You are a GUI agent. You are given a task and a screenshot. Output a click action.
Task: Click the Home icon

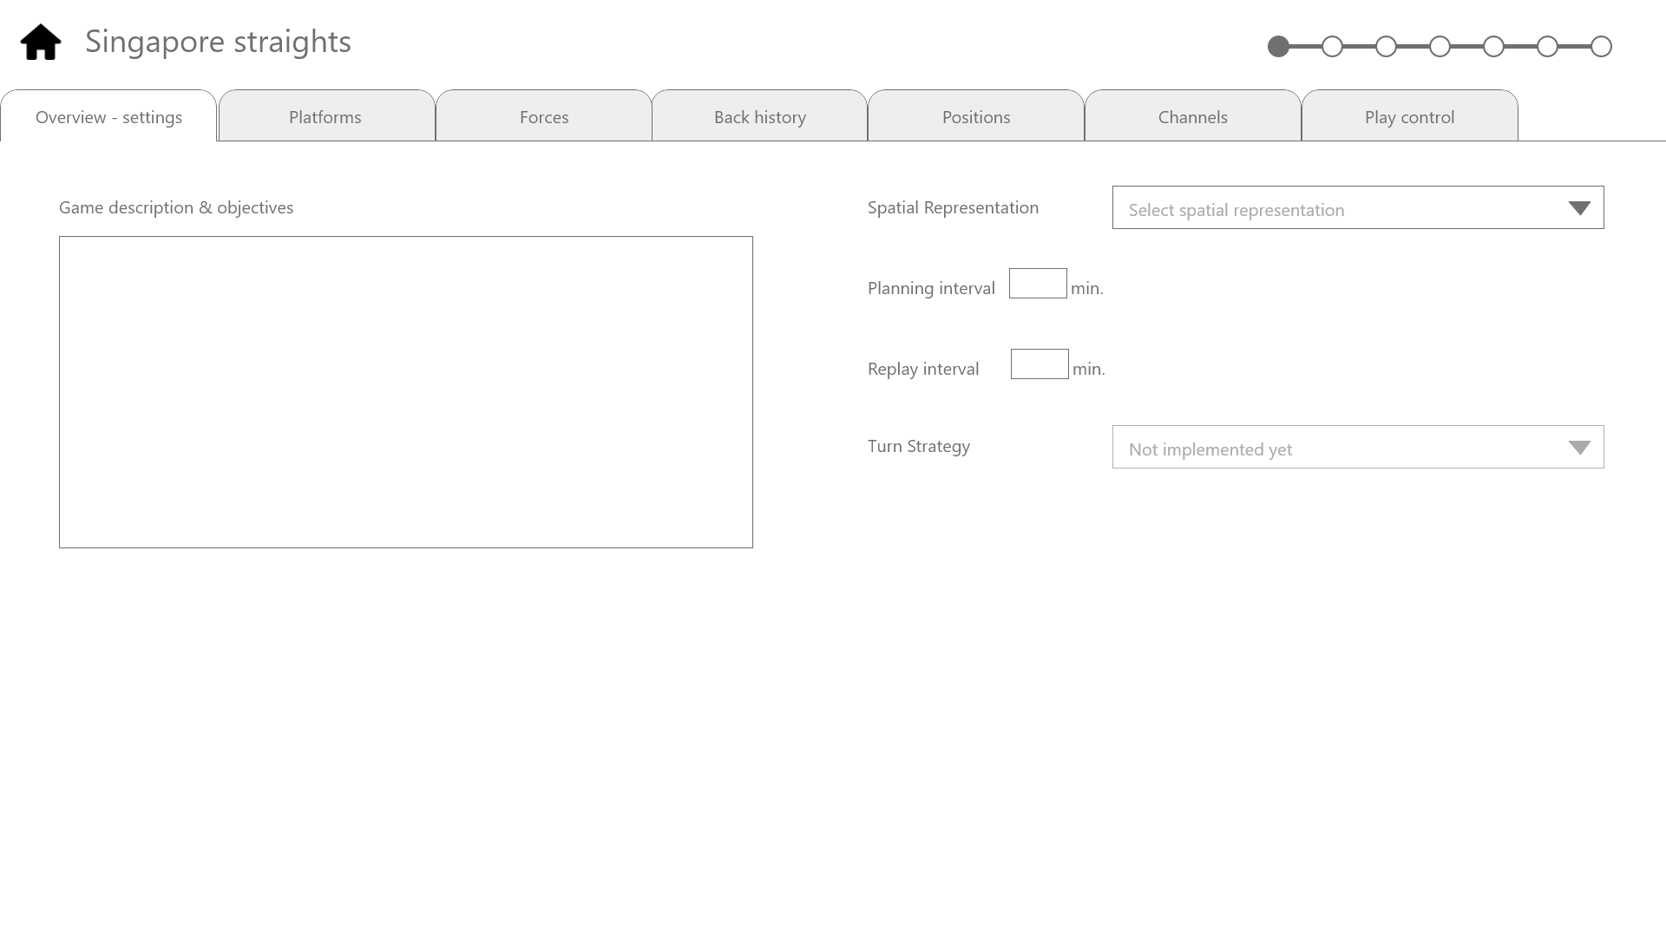tap(41, 42)
